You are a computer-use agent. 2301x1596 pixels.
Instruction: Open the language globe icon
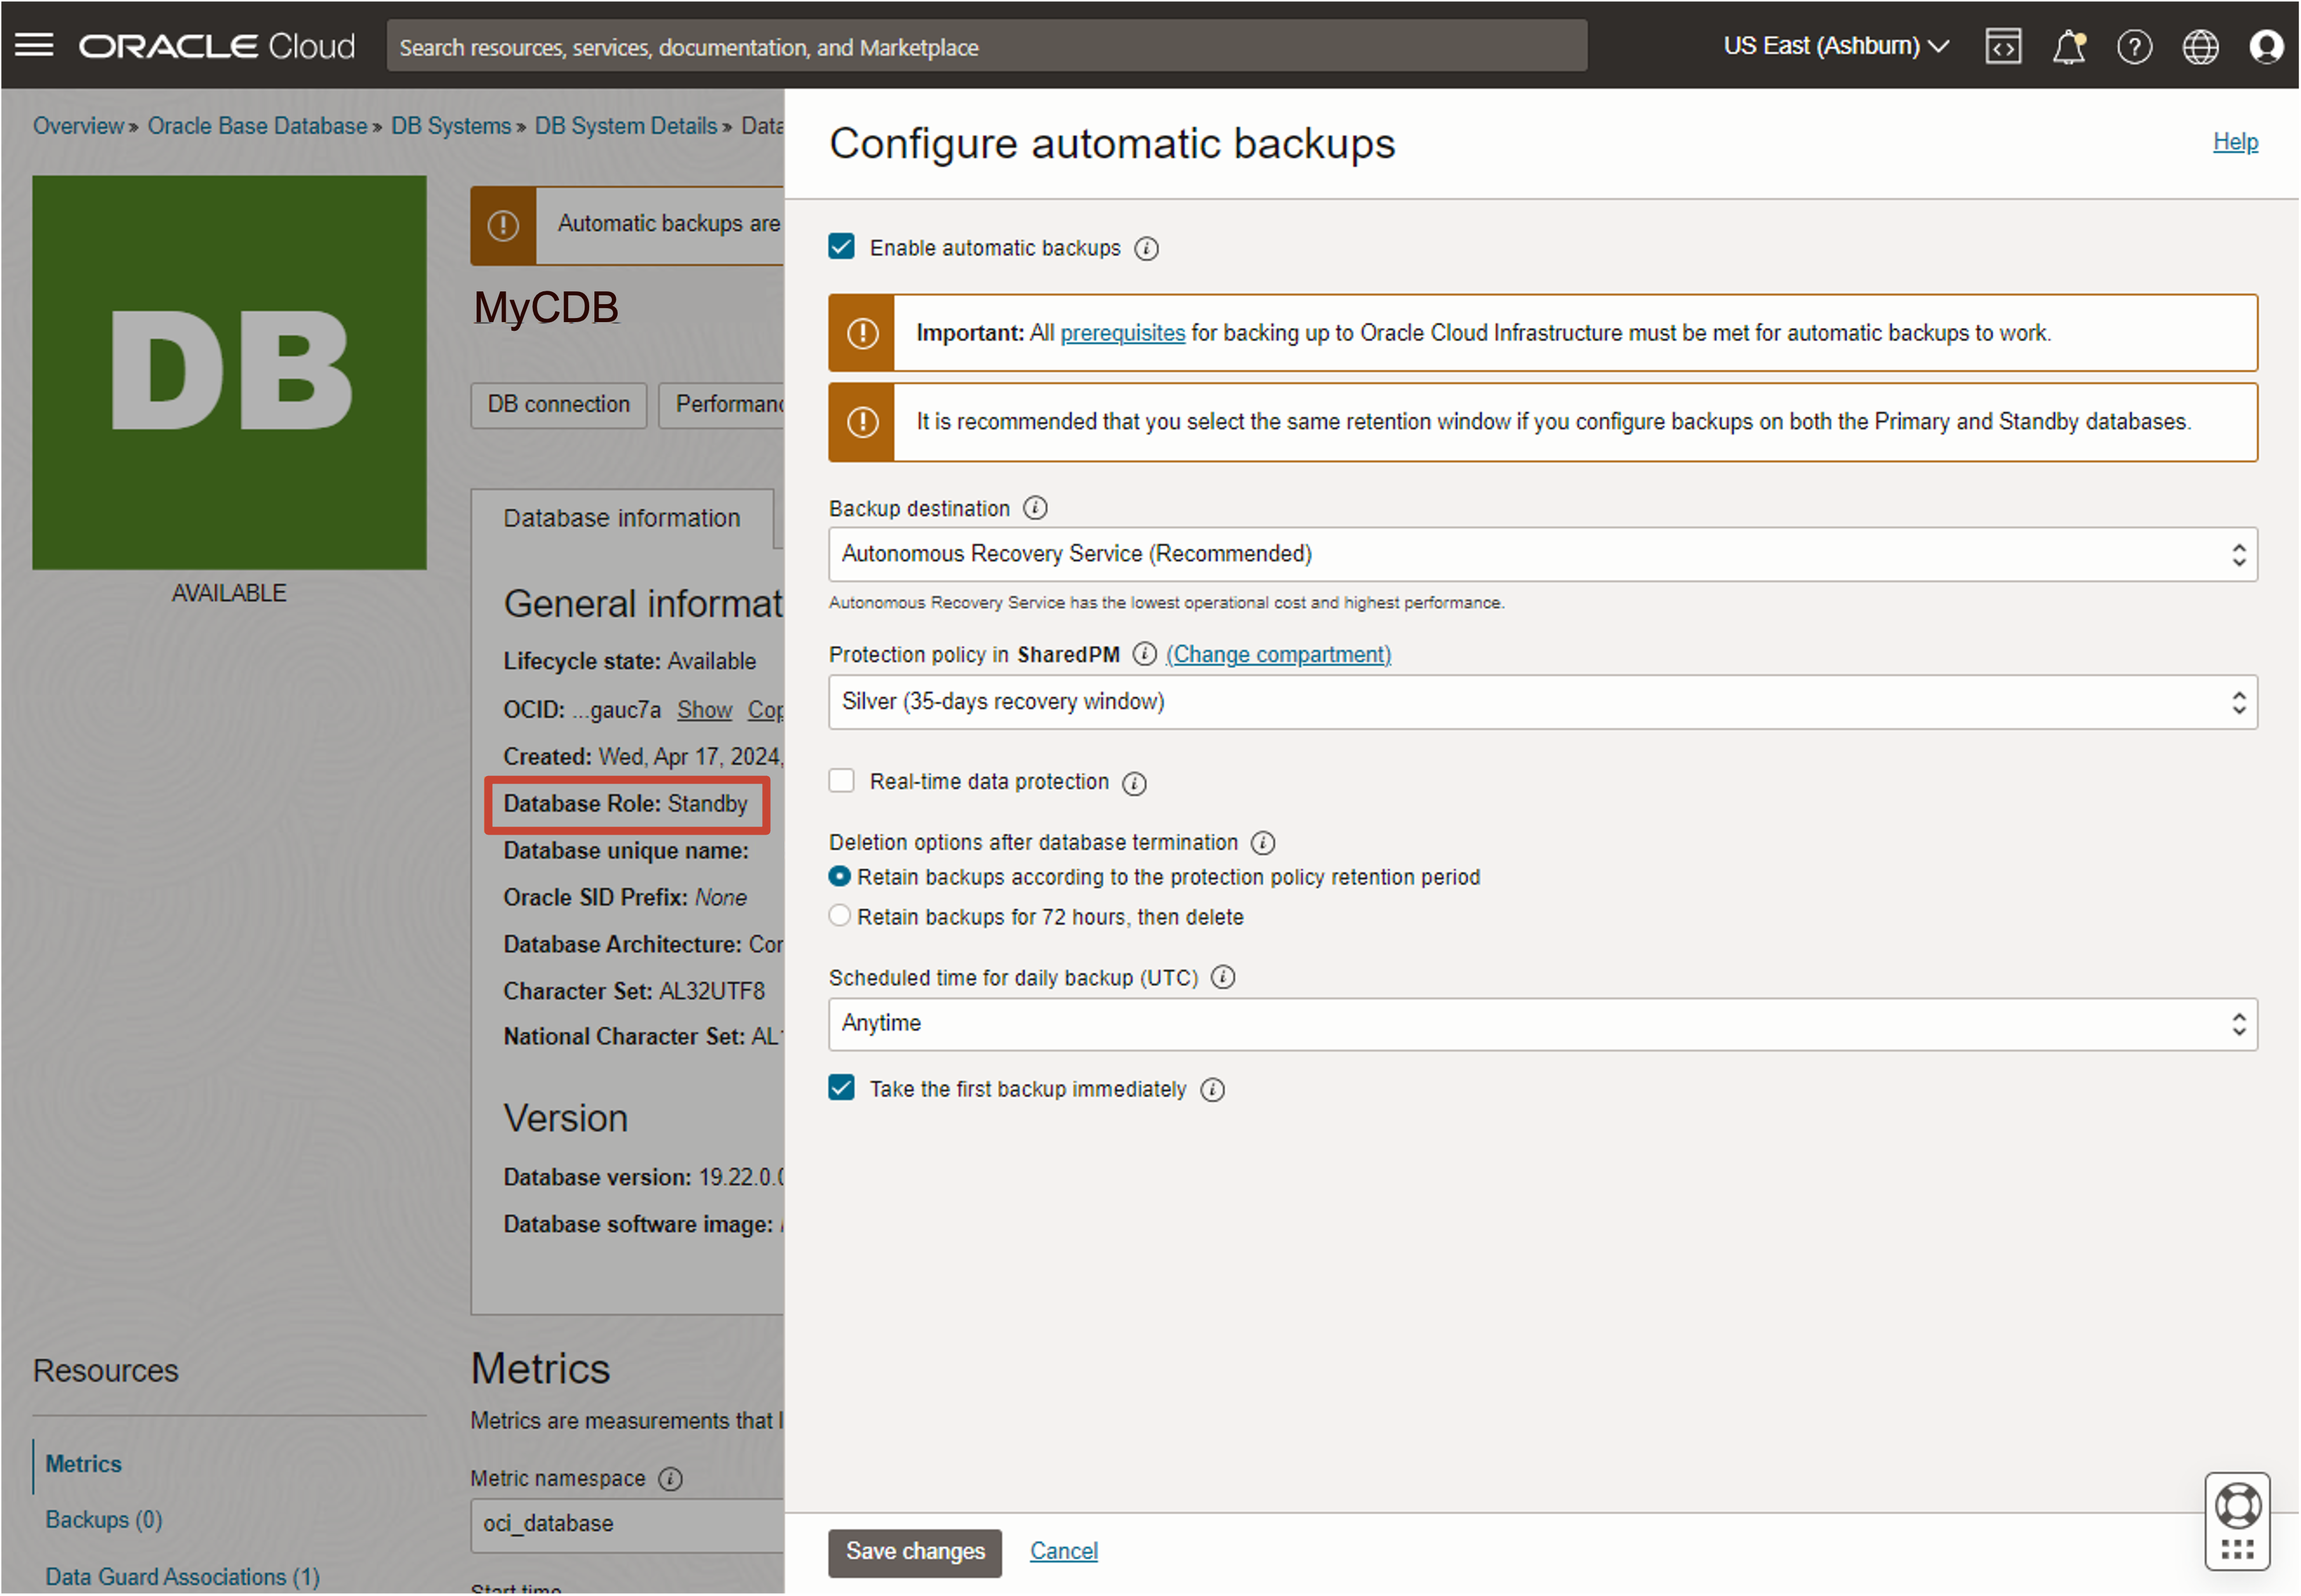click(2200, 46)
